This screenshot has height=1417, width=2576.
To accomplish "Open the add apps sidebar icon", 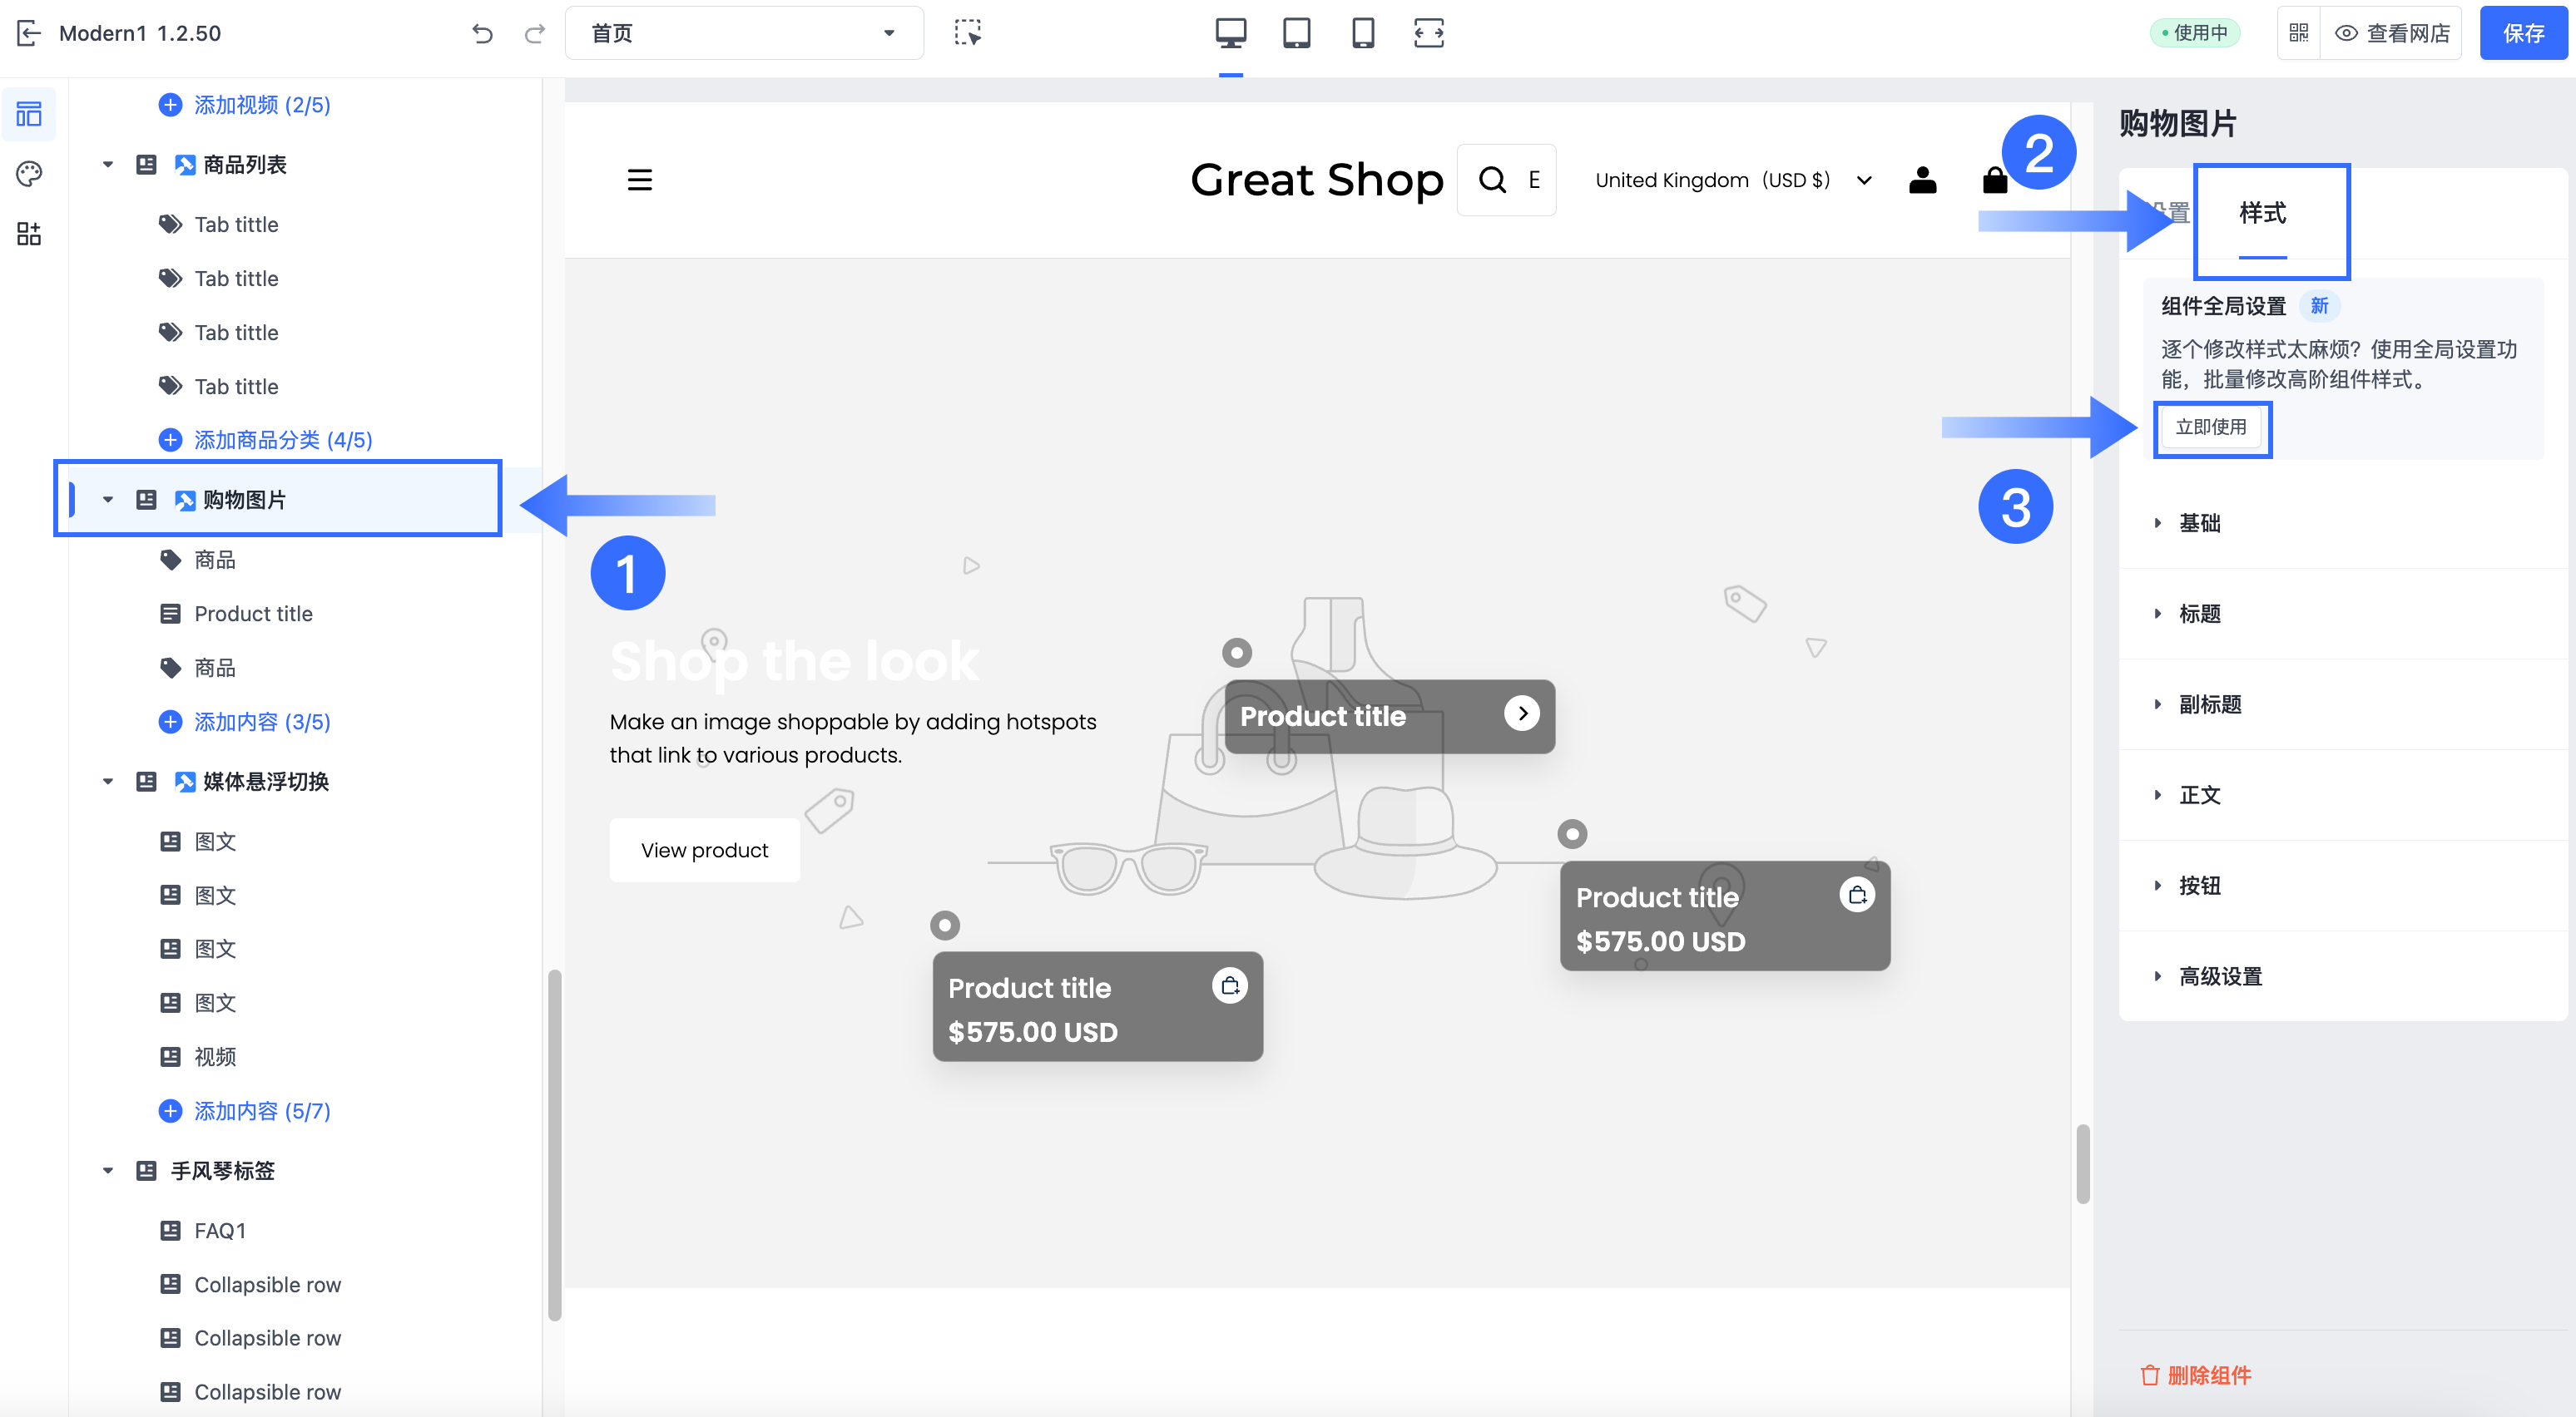I will tap(29, 234).
